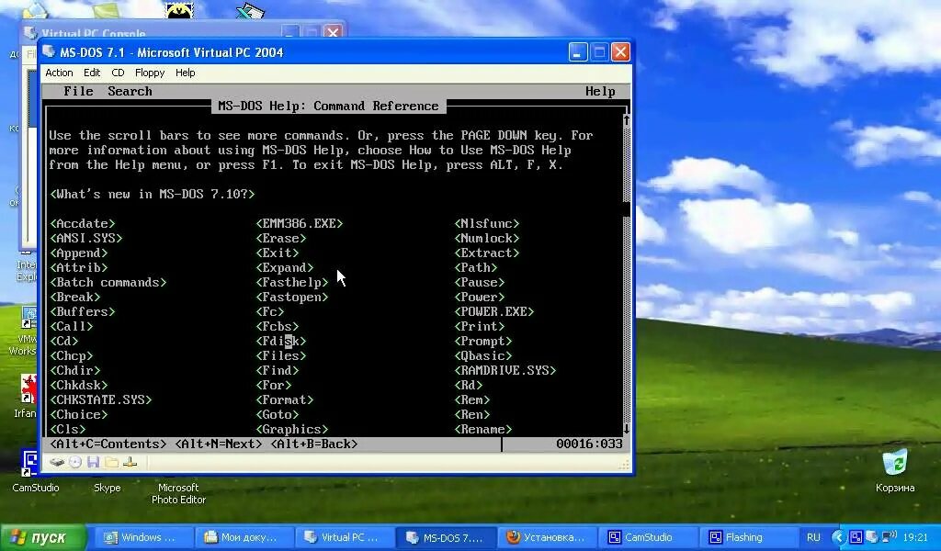
Task: Select the Microsoft Photo Editor desktop label
Action: pyautogui.click(x=178, y=493)
